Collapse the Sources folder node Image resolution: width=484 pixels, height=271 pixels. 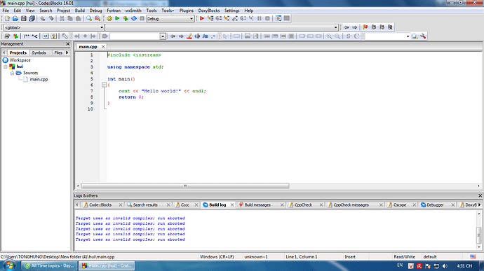tap(13, 73)
